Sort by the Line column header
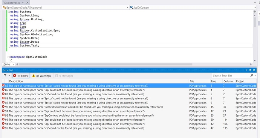Viewport: 260px width, 138px height. (x=216, y=81)
